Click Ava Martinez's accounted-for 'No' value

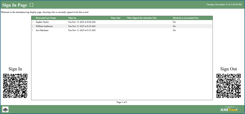click(174, 30)
